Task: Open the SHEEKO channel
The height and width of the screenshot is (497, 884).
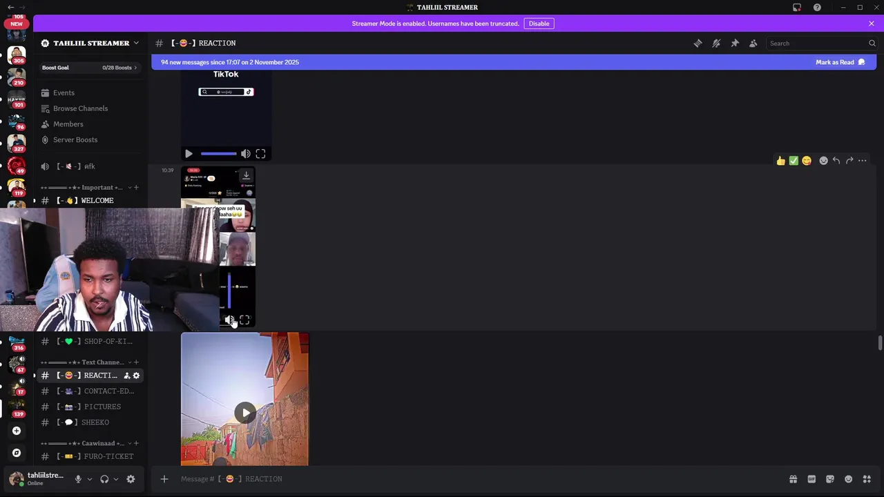Action: [x=90, y=422]
